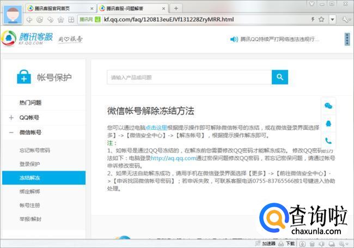
Task: Reload page with the refresh icon
Action: [40, 20]
